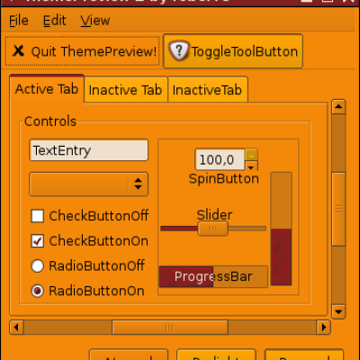
Task: Switch to the first Inactive Tab
Action: pyautogui.click(x=126, y=90)
